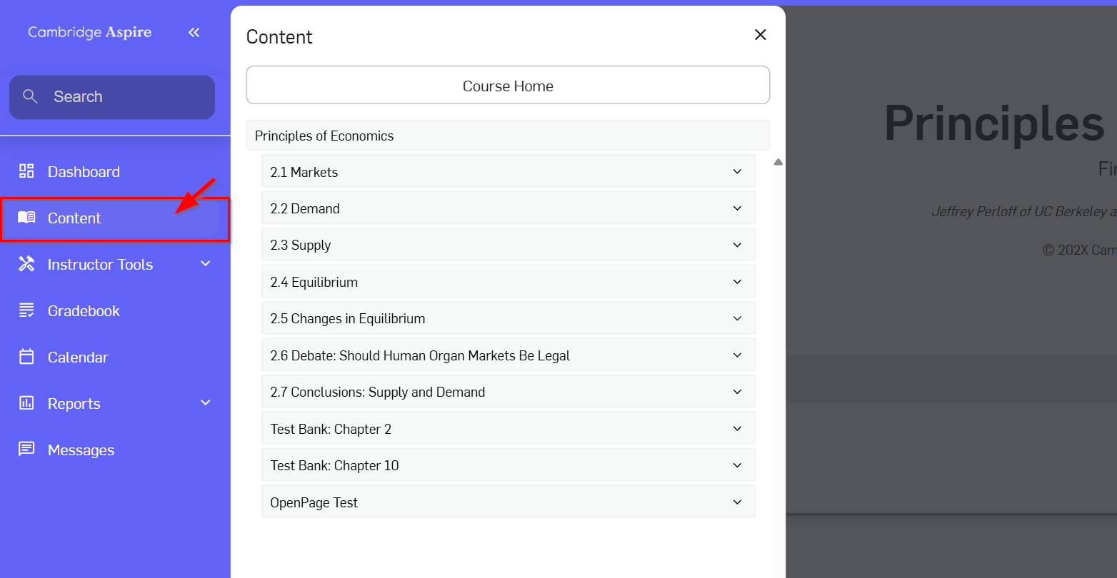Screen dimensions: 1117x578
Task: Open 2.6 Debate: Human Organ Markets item
Action: coord(509,355)
